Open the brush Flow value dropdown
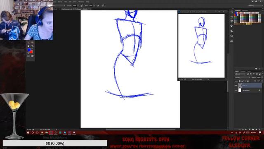The height and width of the screenshot is (149, 264). [94, 5]
